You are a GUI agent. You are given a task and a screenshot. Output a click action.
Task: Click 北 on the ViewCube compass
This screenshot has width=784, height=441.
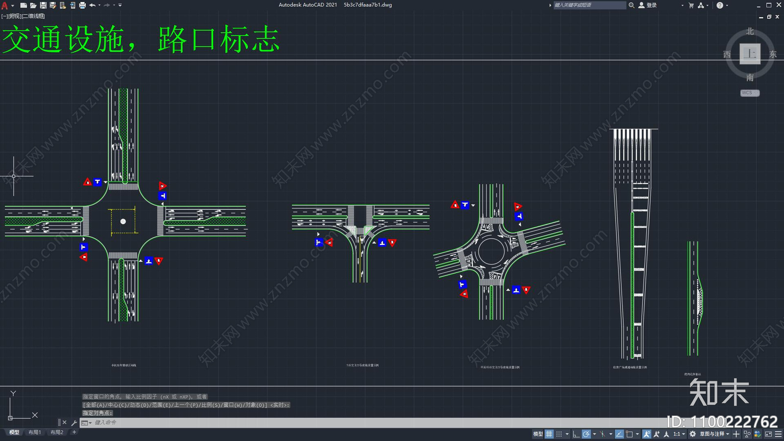pyautogui.click(x=750, y=31)
